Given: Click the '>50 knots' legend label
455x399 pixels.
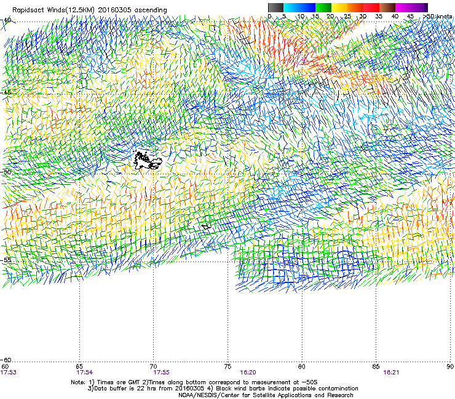Looking at the screenshot, I should point(438,16).
